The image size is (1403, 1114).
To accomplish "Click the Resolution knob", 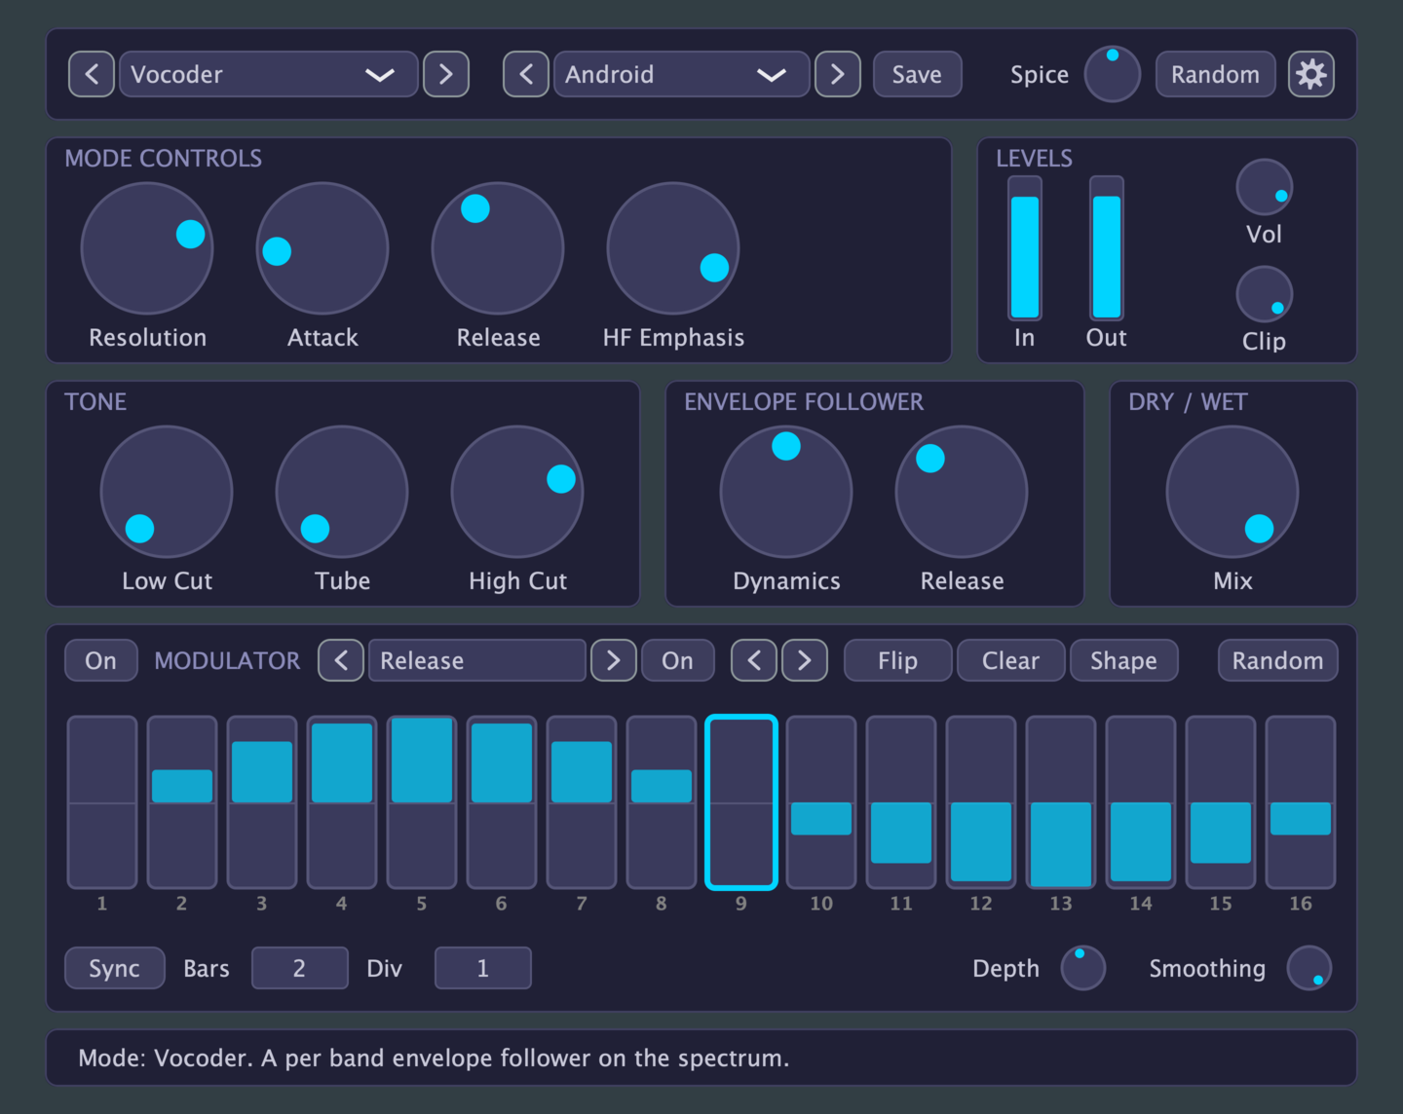I will (147, 248).
